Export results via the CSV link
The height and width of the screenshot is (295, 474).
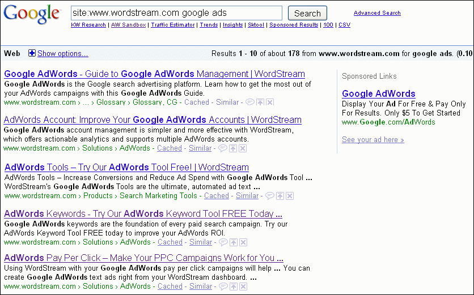344,25
